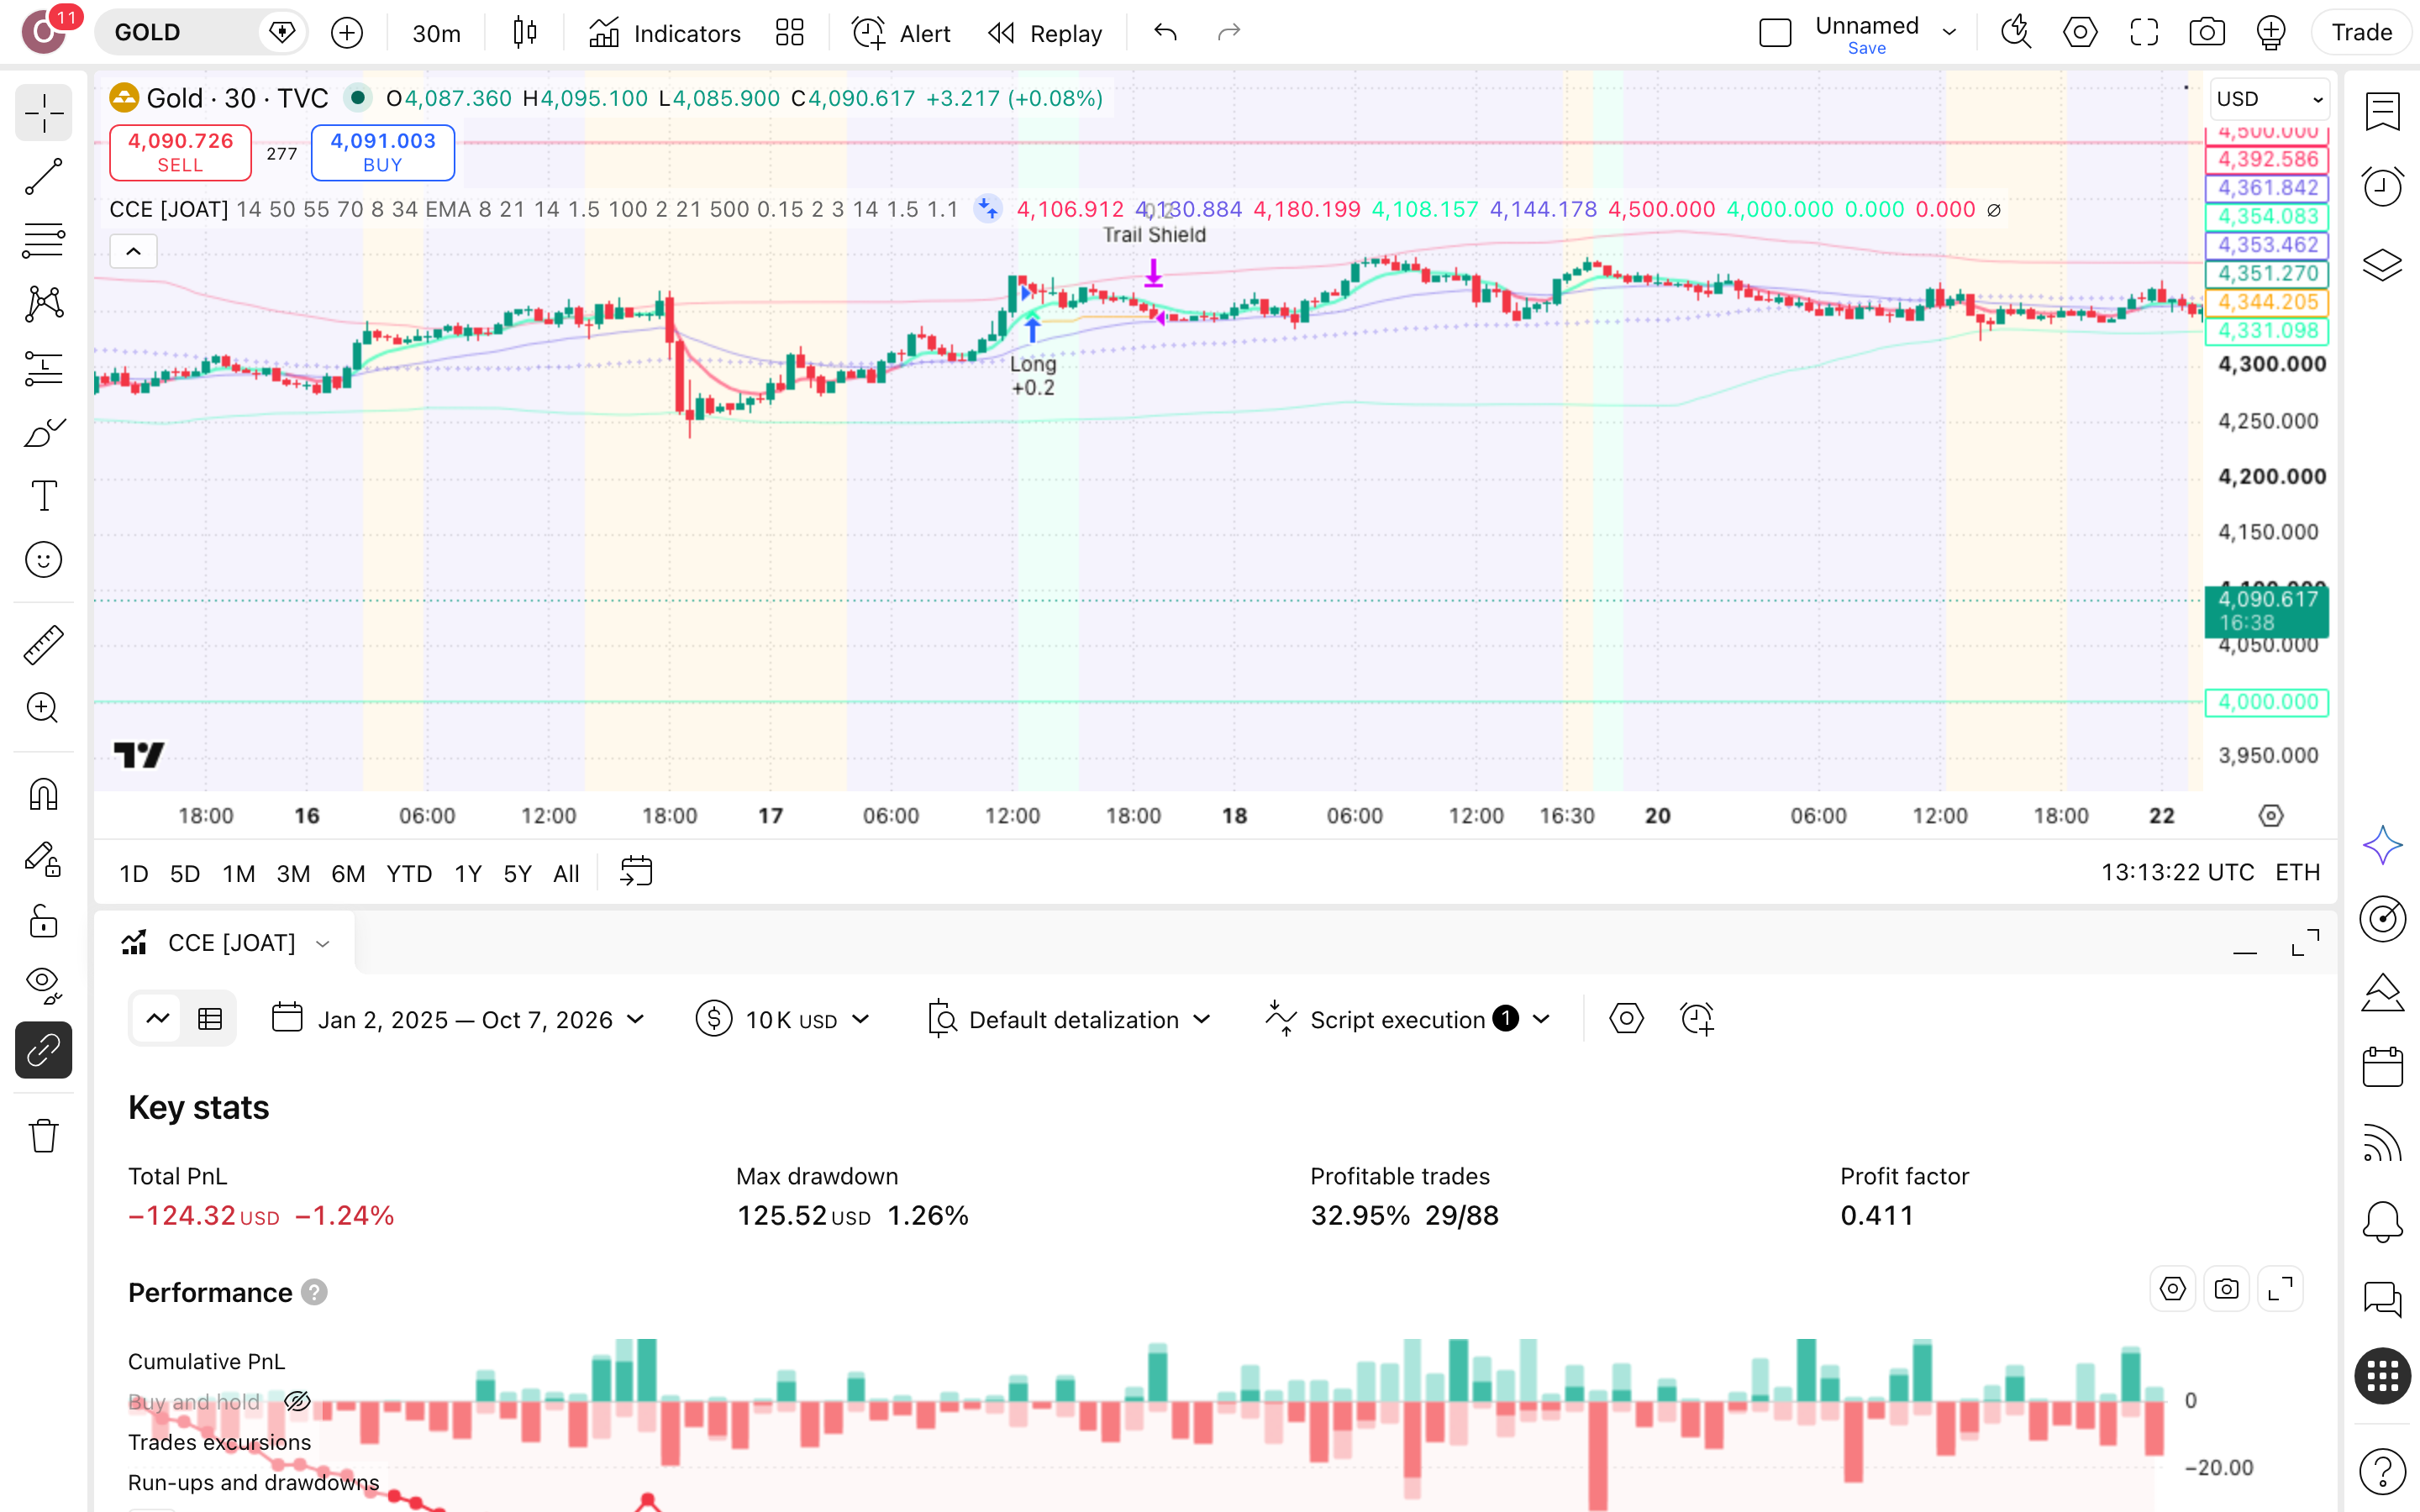Select the YTD time range

pos(409,873)
